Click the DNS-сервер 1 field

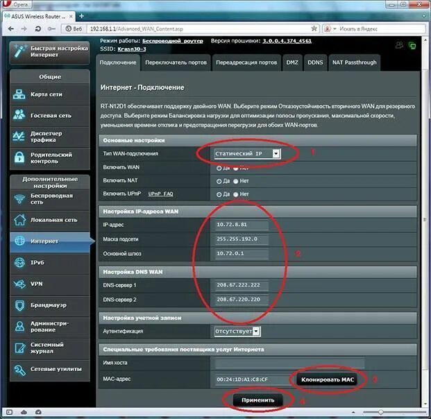[241, 285]
